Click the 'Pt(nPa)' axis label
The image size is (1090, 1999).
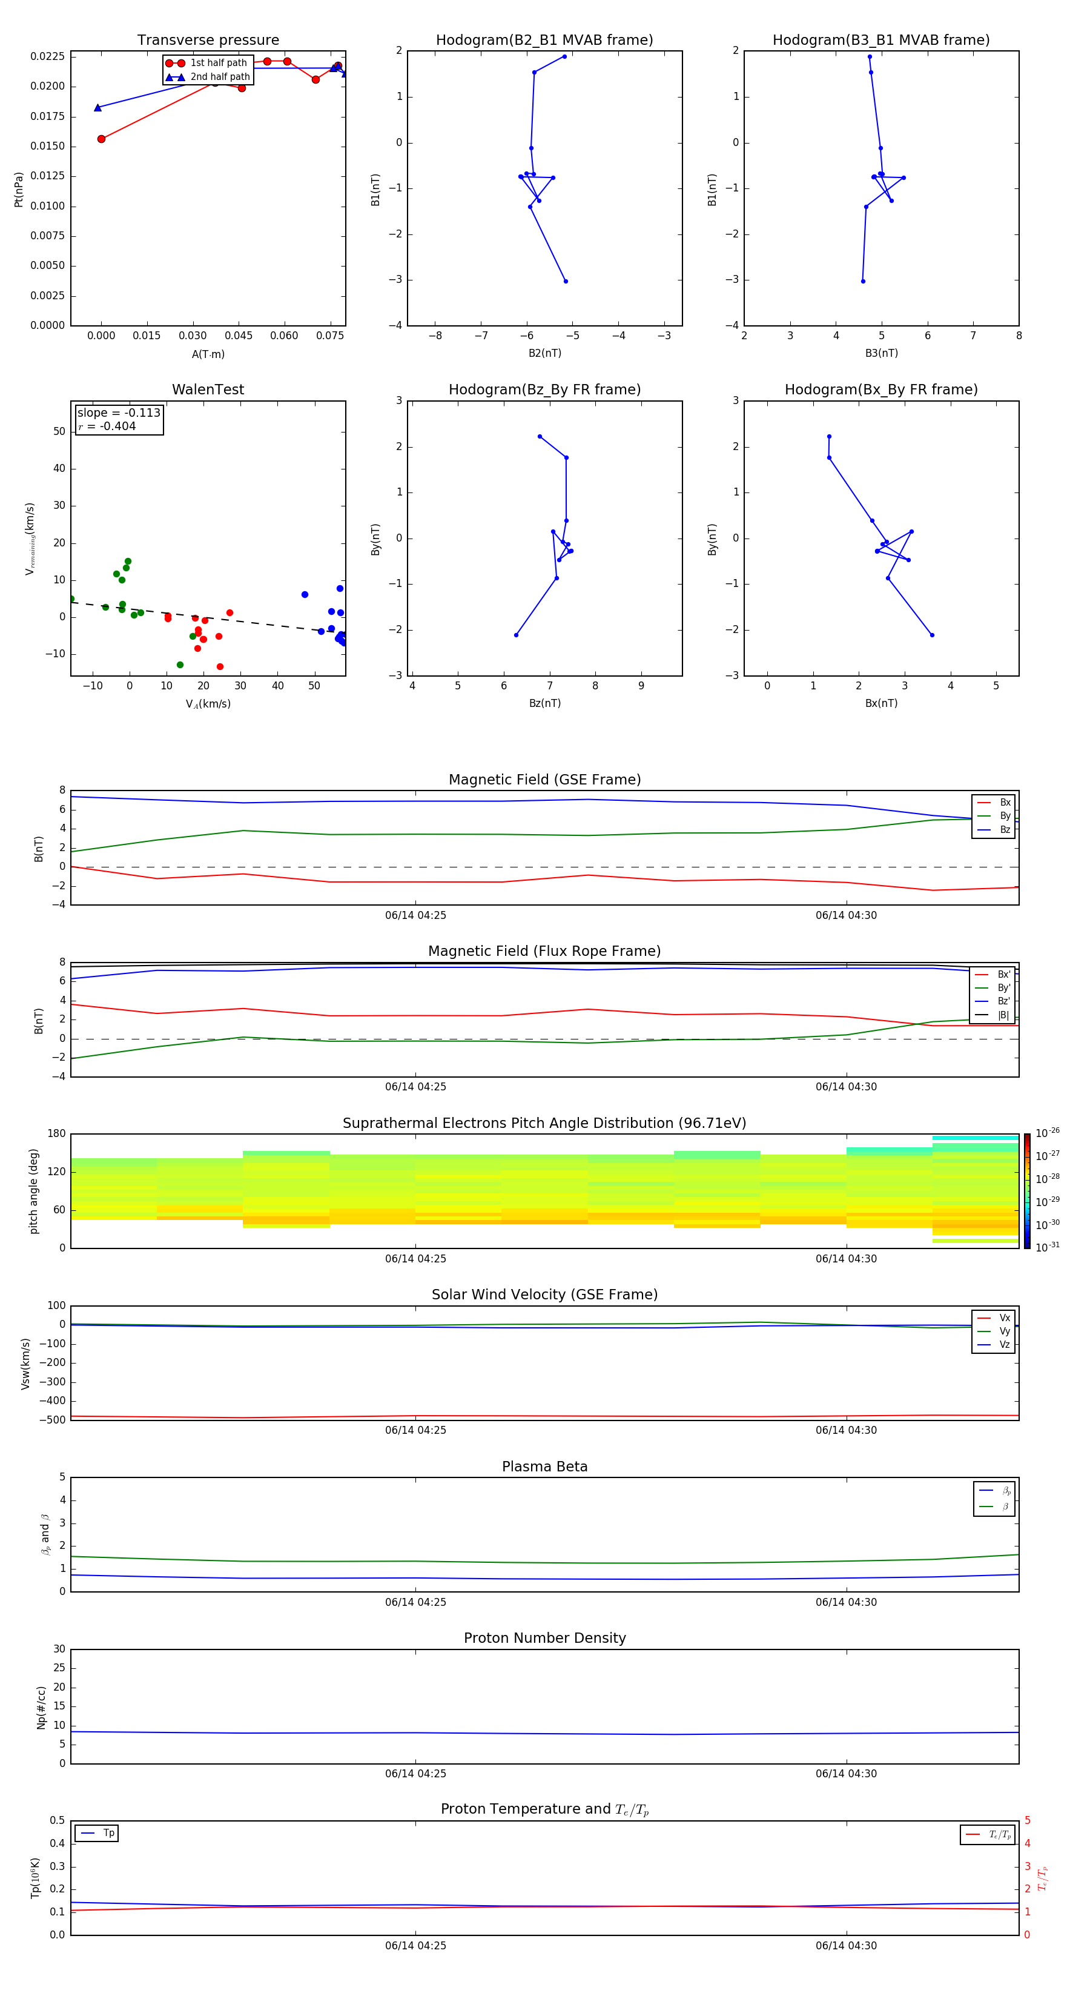click(19, 188)
